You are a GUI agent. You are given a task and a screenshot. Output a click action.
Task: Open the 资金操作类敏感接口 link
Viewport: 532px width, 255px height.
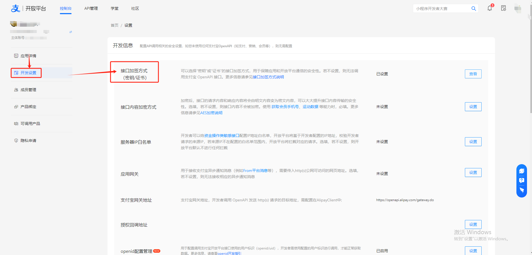222,136
